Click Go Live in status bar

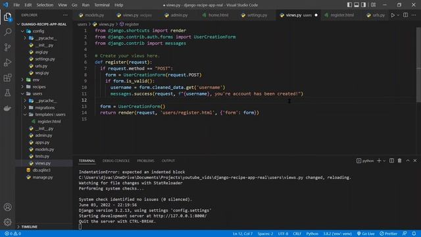coord(366,234)
